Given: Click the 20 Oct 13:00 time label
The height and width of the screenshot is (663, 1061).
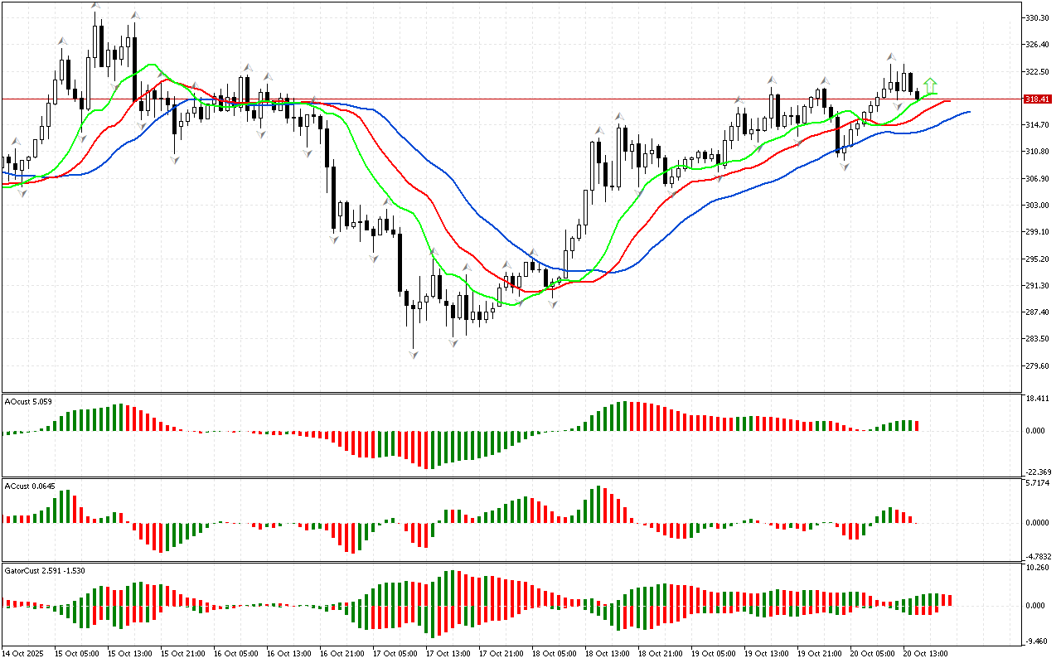Looking at the screenshot, I should [925, 653].
